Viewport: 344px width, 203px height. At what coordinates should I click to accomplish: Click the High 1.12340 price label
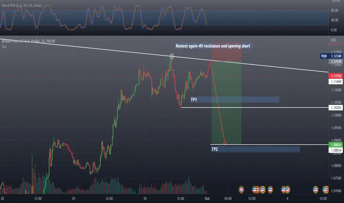coord(331,56)
